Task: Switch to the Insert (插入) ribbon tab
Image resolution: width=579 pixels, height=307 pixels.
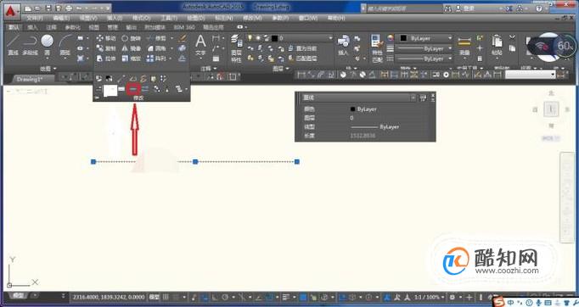Action: tap(33, 27)
